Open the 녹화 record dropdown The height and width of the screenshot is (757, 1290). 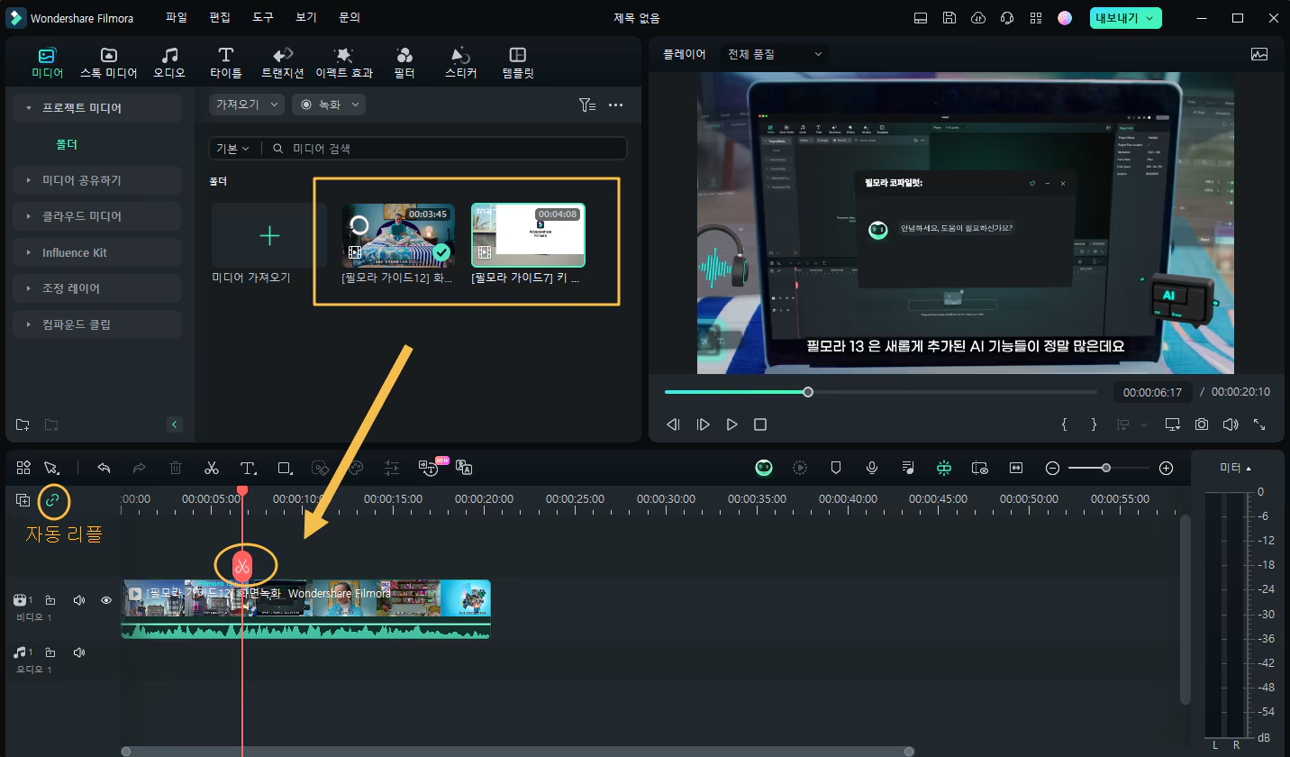328,105
